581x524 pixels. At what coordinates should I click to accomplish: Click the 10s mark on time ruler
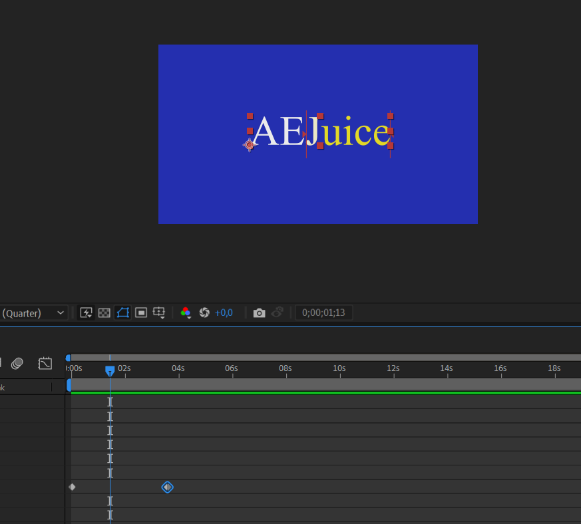(339, 368)
